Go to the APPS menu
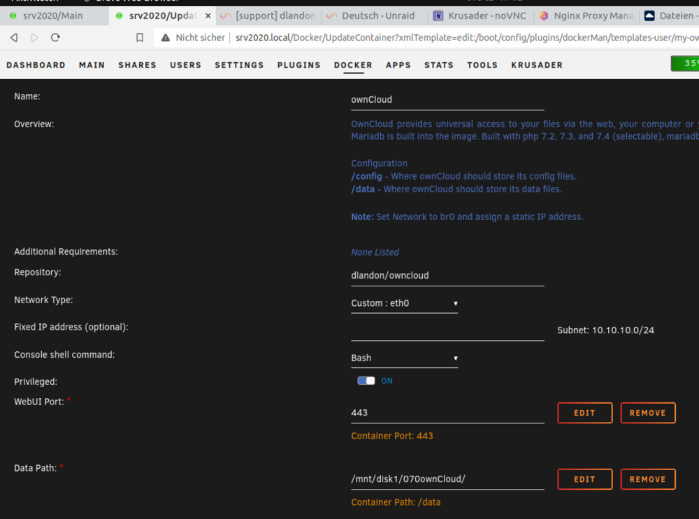This screenshot has height=519, width=699. (x=398, y=65)
